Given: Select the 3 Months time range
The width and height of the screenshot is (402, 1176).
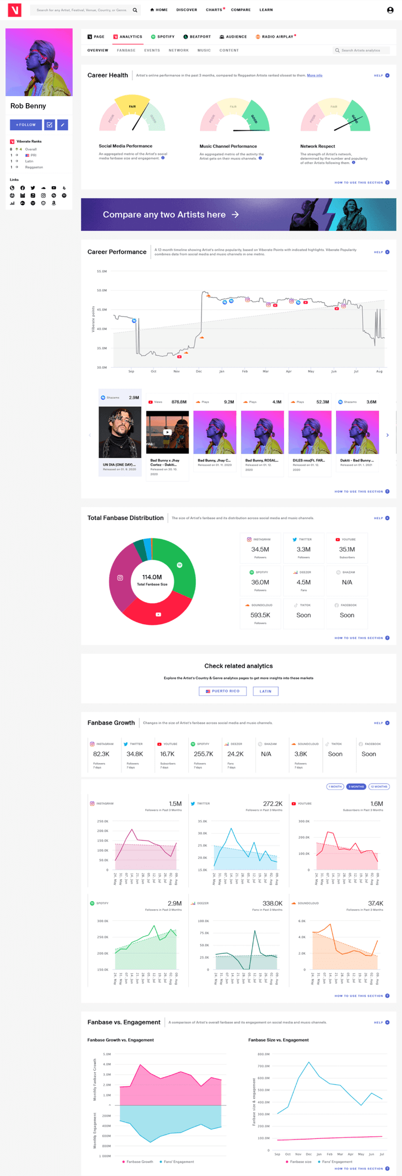Looking at the screenshot, I should point(356,787).
